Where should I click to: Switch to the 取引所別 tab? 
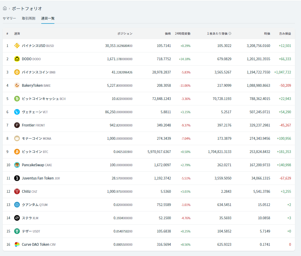pyautogui.click(x=28, y=18)
